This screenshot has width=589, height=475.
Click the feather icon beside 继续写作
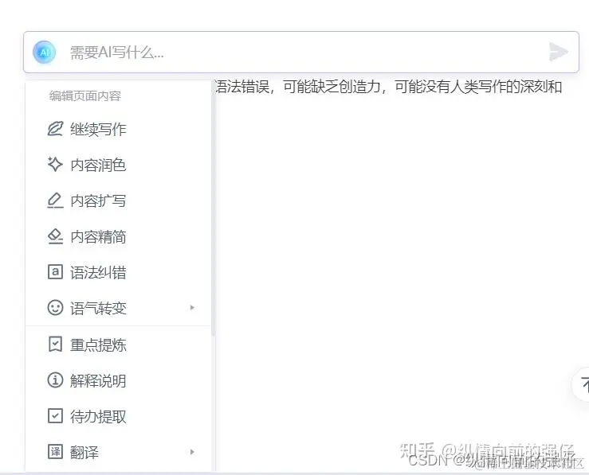pos(55,129)
